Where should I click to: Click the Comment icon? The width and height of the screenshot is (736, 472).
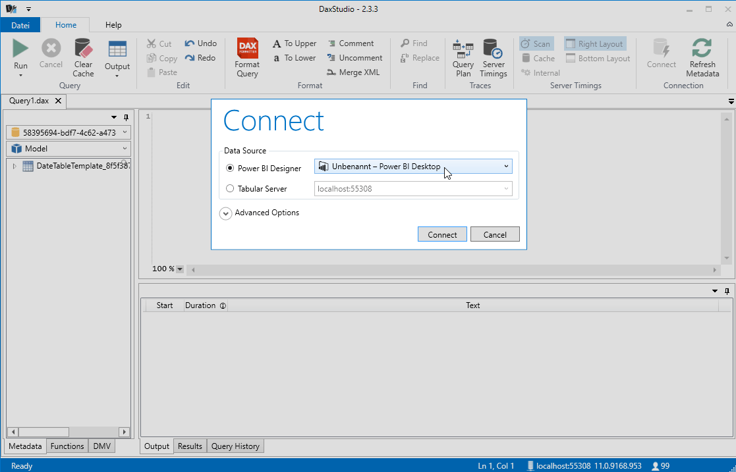point(331,43)
